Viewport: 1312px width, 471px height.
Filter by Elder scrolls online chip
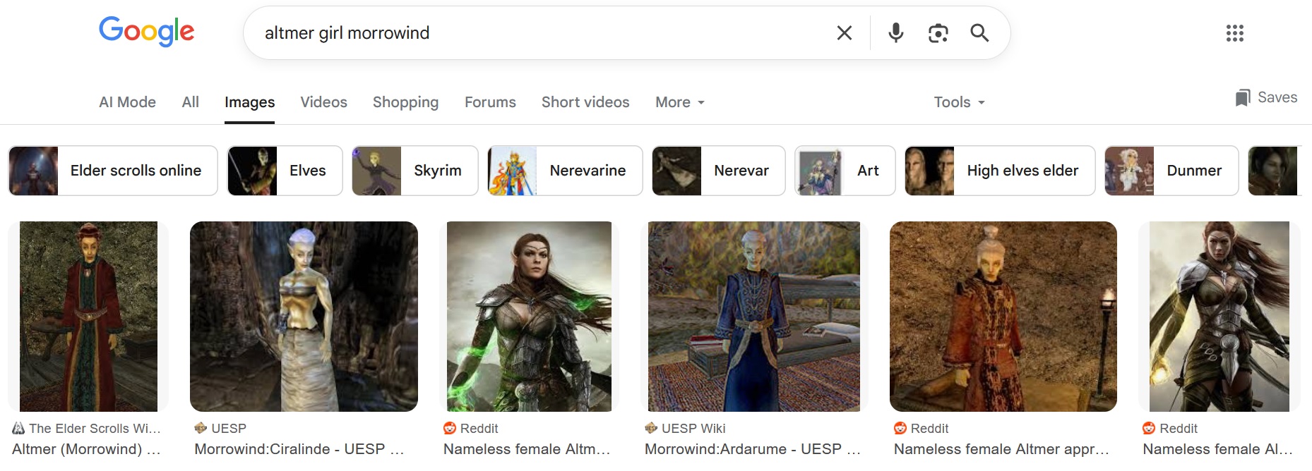coord(113,171)
